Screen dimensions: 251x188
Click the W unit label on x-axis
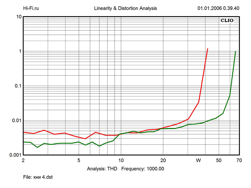198,160
